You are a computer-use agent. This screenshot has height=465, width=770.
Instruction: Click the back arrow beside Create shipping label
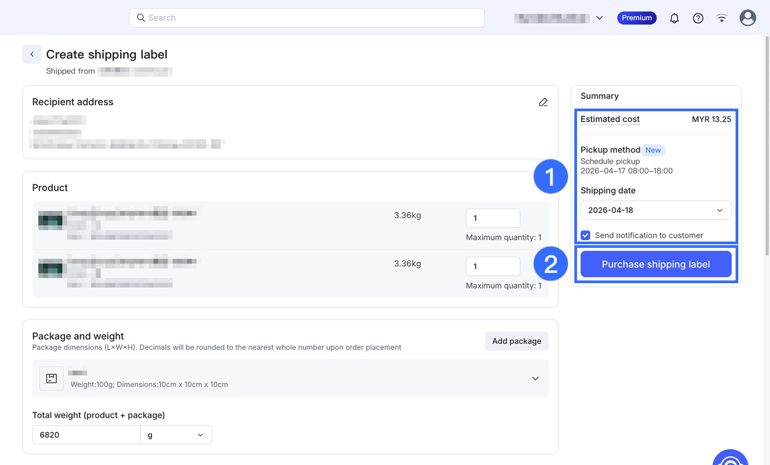click(32, 54)
